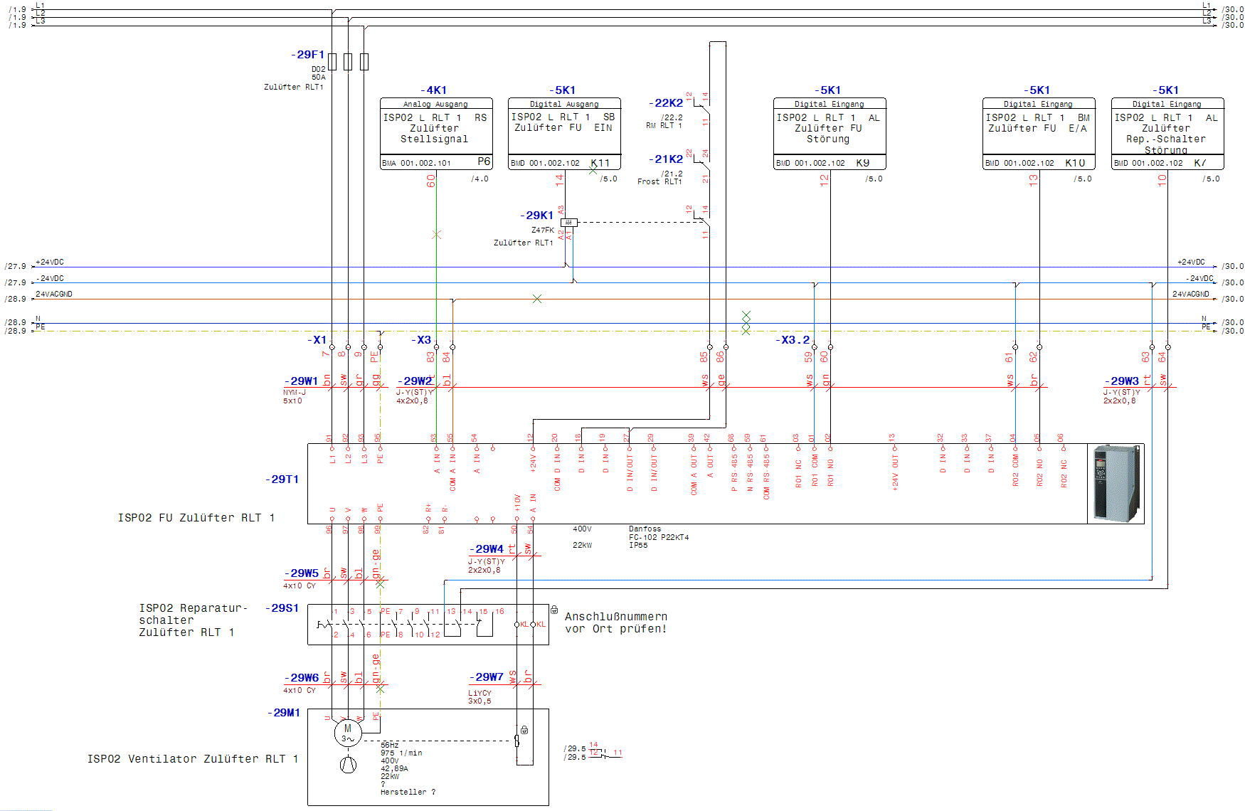
Task: Click the 'FC-102 P22KT4' type text
Action: pyautogui.click(x=659, y=537)
